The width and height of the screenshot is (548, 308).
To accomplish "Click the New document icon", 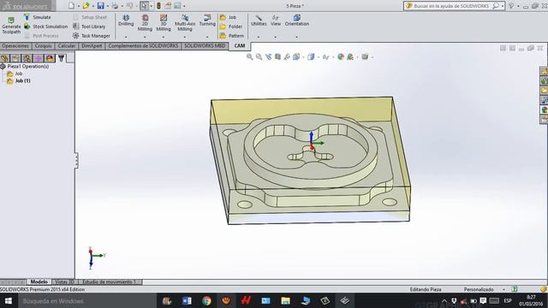I will click(71, 6).
